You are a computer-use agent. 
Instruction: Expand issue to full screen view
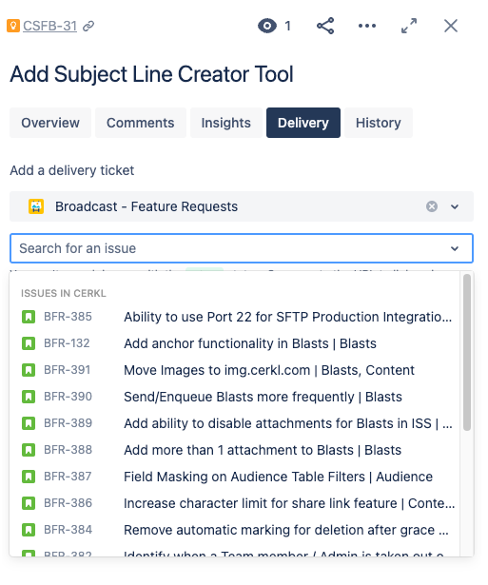click(409, 26)
